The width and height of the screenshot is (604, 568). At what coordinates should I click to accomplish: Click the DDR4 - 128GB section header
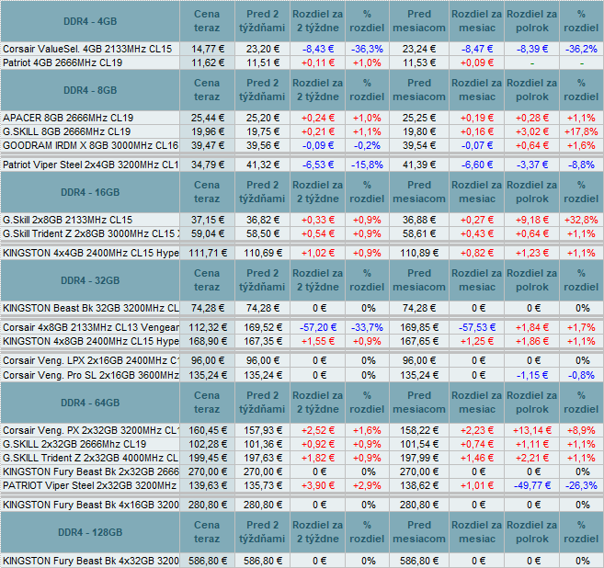tap(90, 532)
